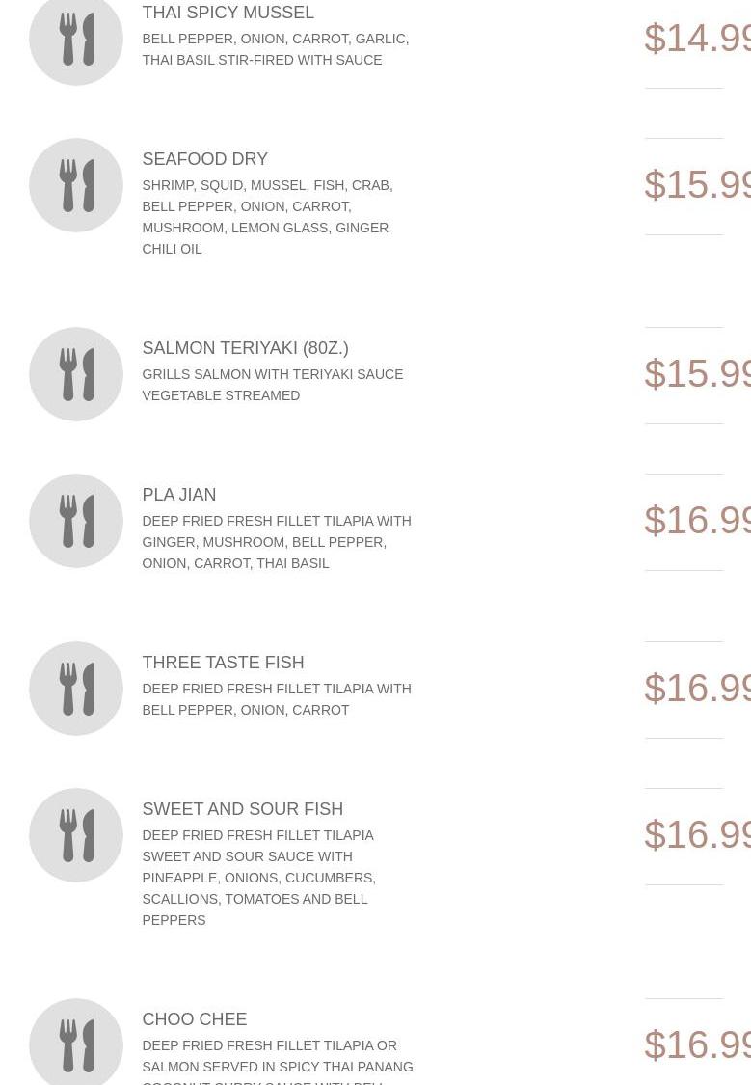Click the Sweet and Sour Fish icon

tap(76, 835)
